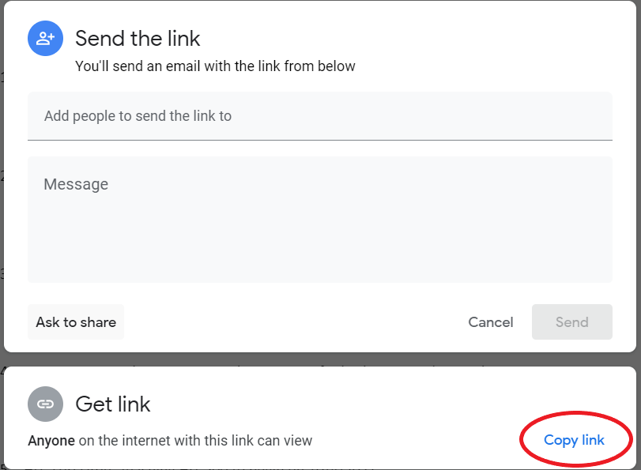
Task: Click the underline beneath the Add people field
Action: pos(320,140)
